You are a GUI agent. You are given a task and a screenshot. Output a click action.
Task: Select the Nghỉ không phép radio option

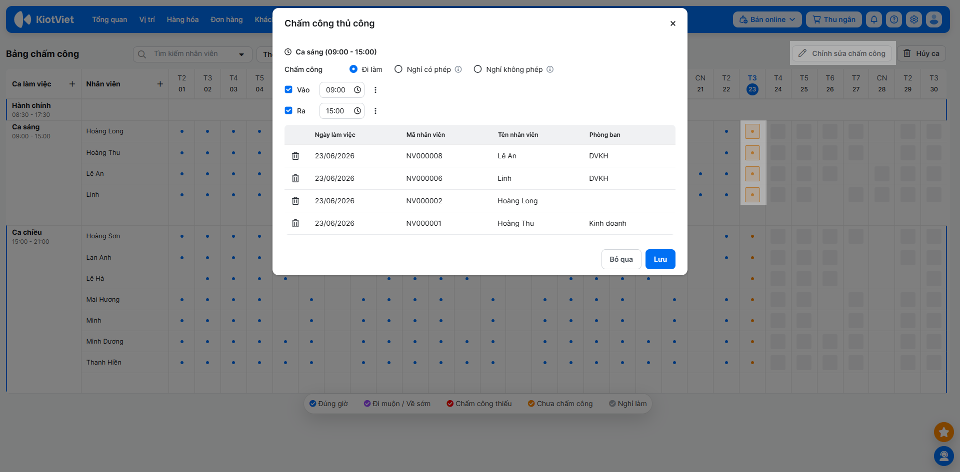coord(478,69)
